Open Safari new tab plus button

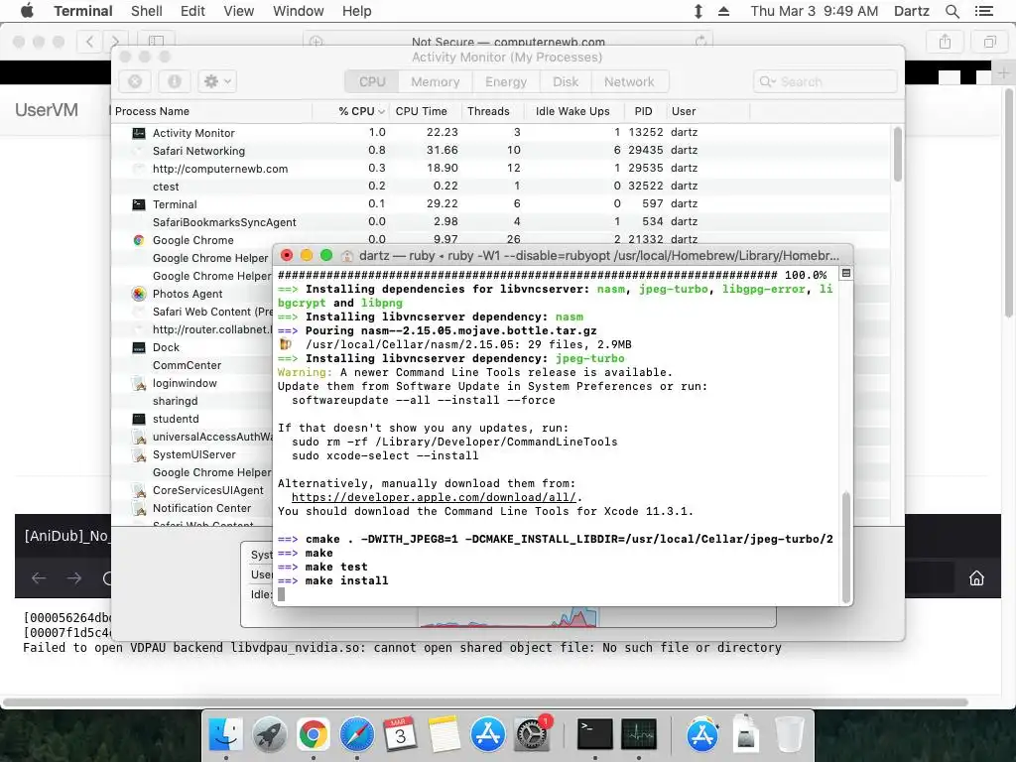coord(1003,73)
